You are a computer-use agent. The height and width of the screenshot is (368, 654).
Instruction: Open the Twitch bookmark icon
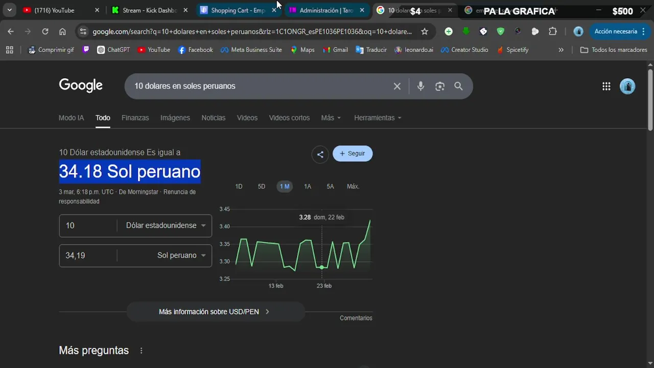click(86, 50)
